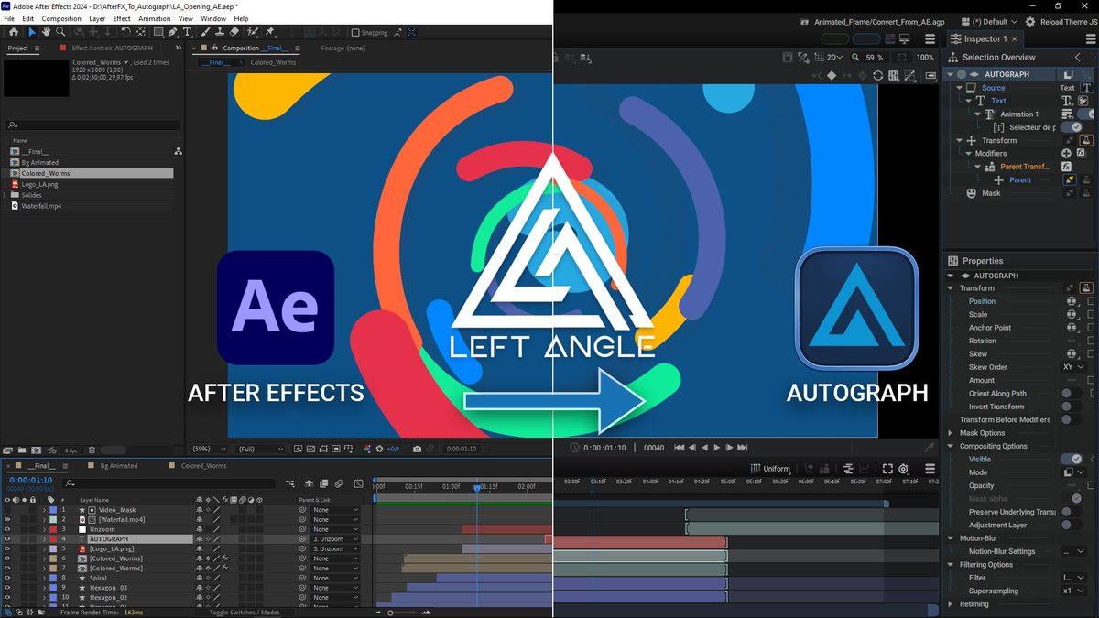Click the magnifier icon beside 59 %

click(x=854, y=58)
